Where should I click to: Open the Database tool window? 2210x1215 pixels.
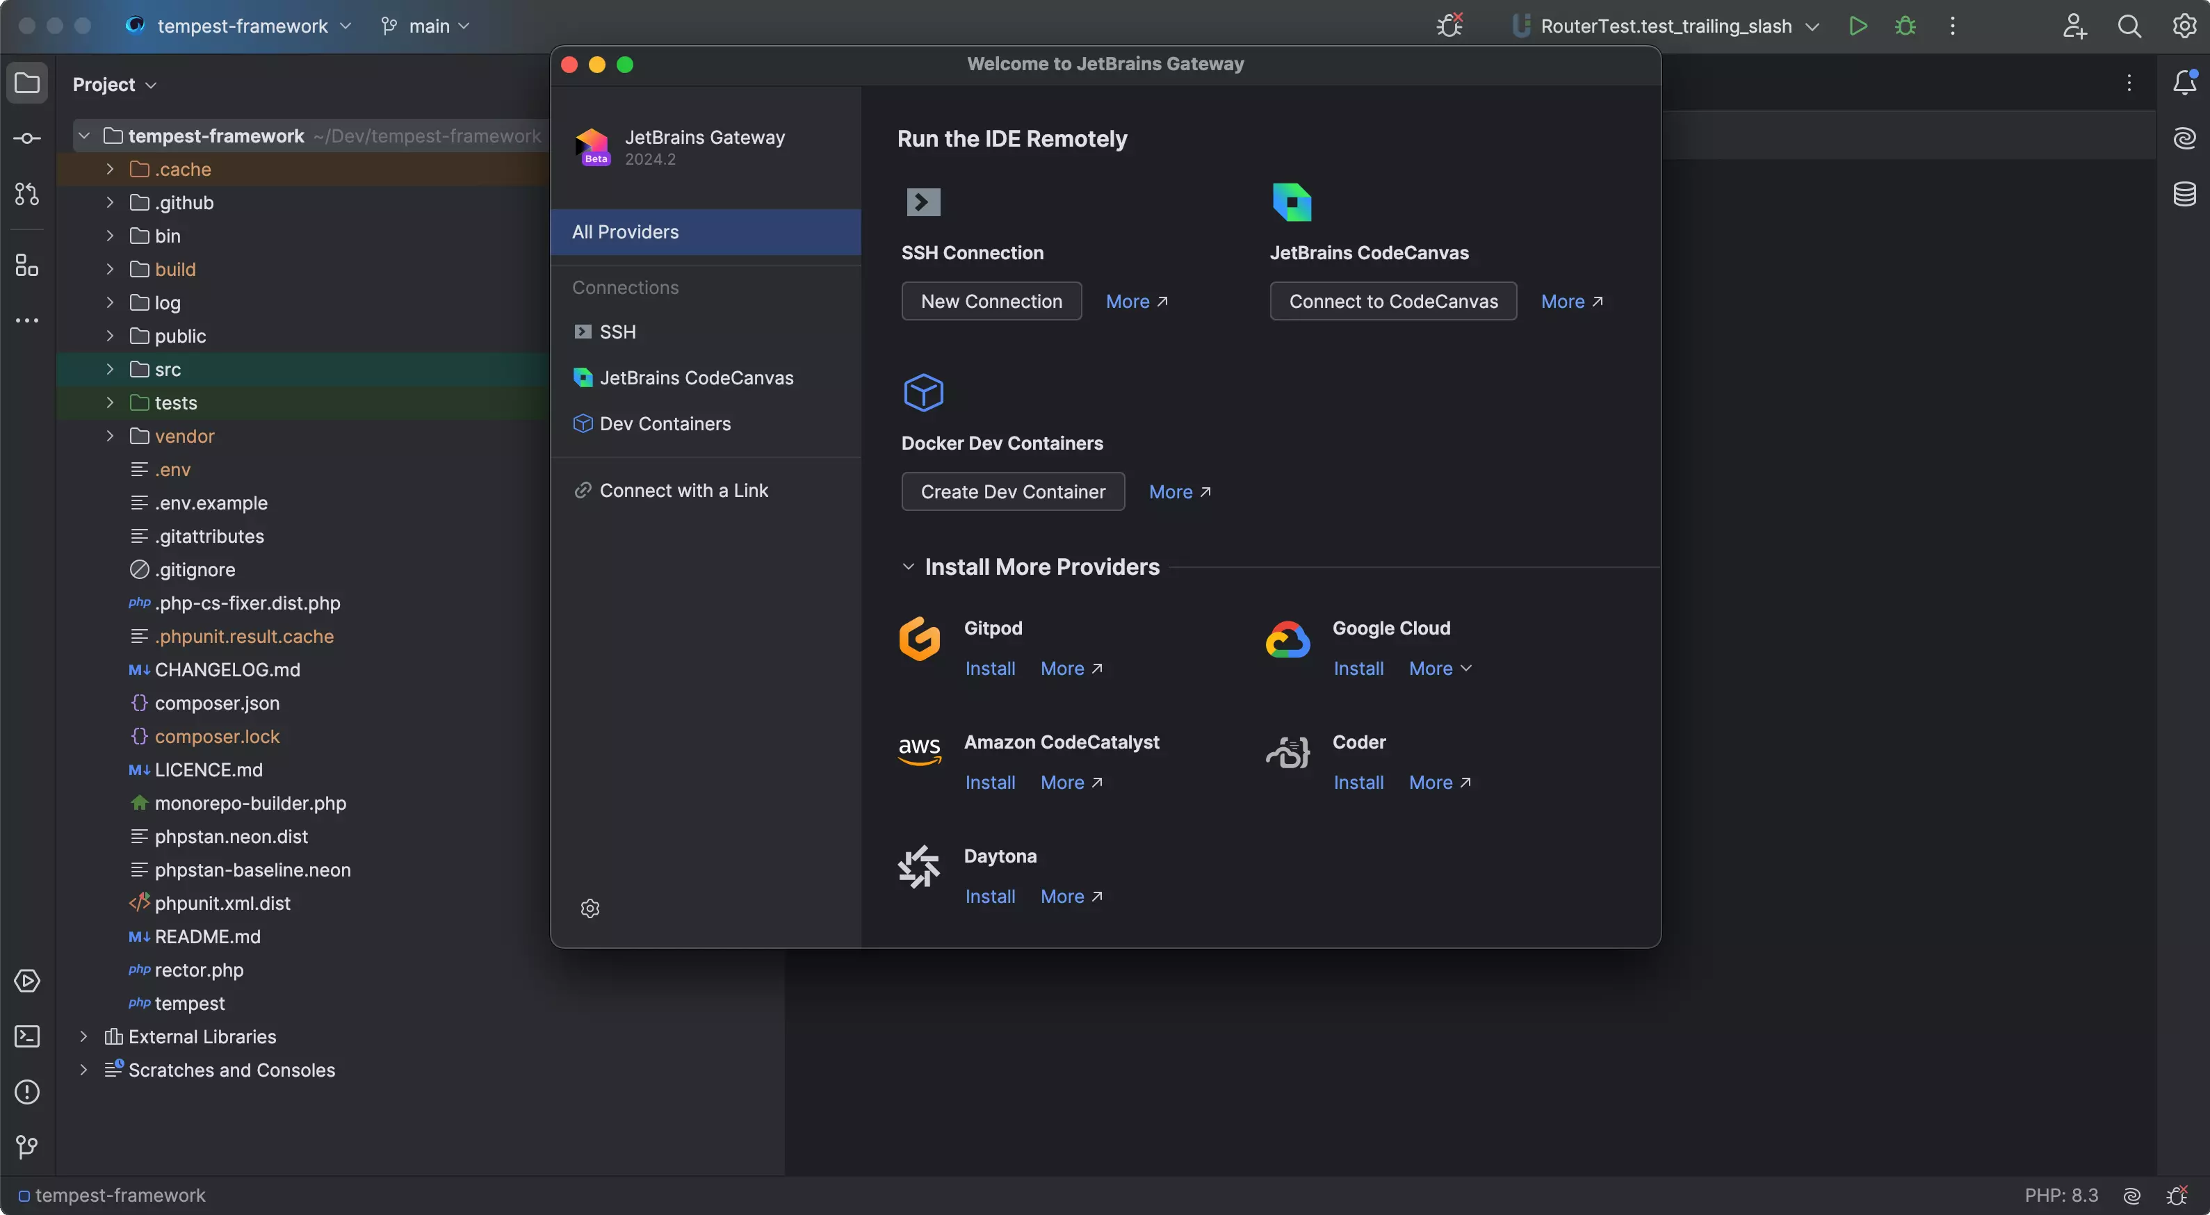pos(2184,194)
